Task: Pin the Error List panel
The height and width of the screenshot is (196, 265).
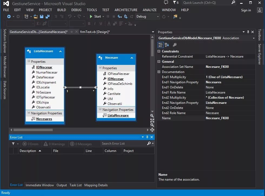Action: pos(147,137)
